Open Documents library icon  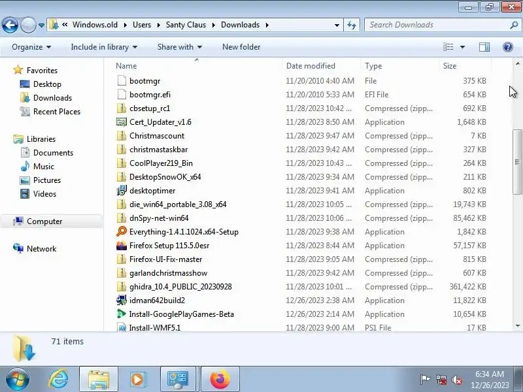pos(25,152)
